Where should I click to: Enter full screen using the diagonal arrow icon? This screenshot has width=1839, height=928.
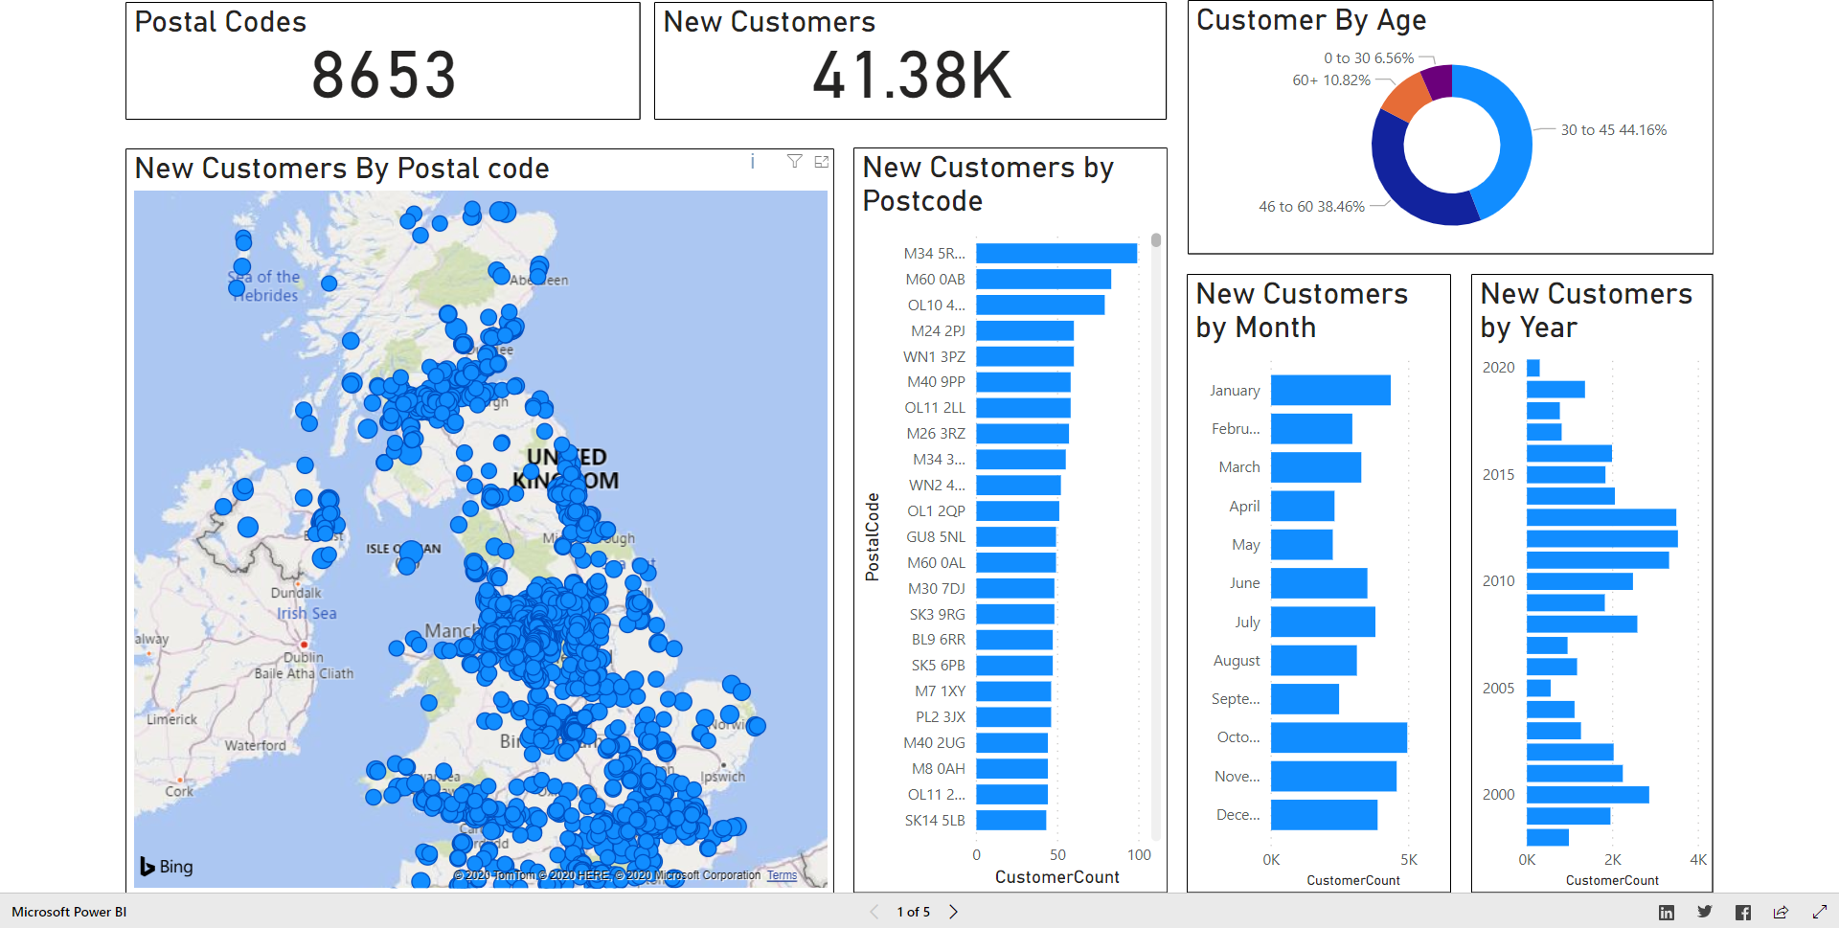[1820, 912]
